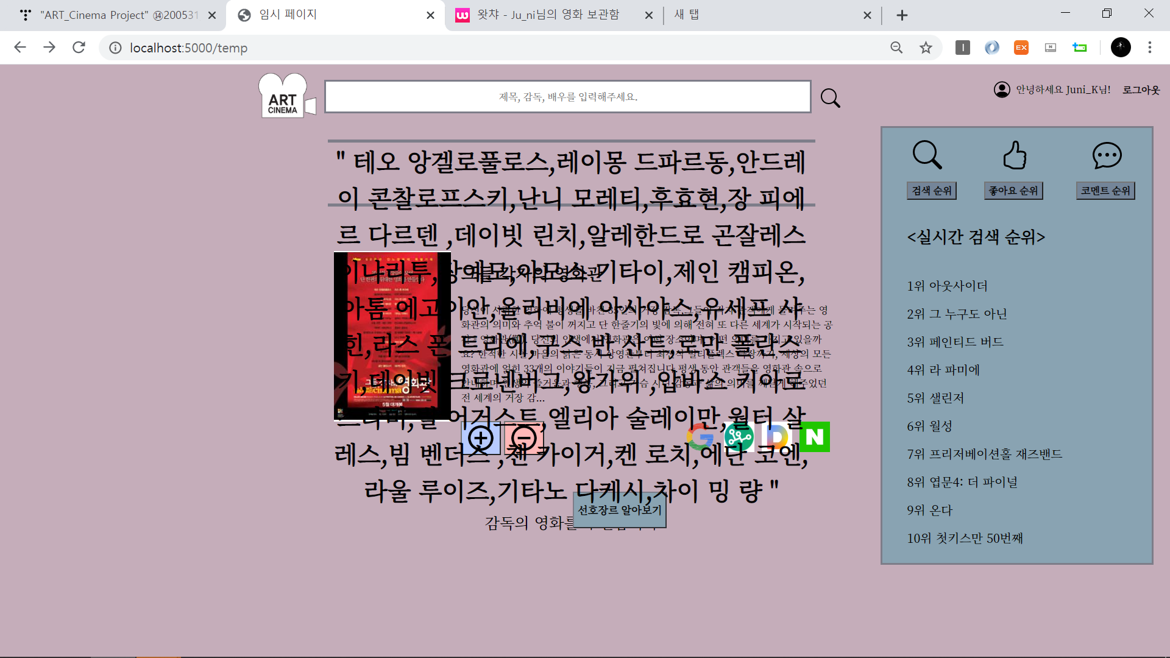Click 선호장르 알아보기 button
This screenshot has width=1170, height=658.
pyautogui.click(x=620, y=511)
